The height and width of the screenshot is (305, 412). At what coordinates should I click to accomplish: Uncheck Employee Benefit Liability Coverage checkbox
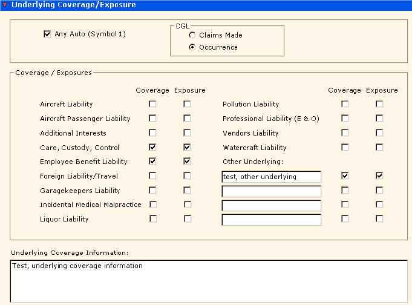[x=152, y=161]
